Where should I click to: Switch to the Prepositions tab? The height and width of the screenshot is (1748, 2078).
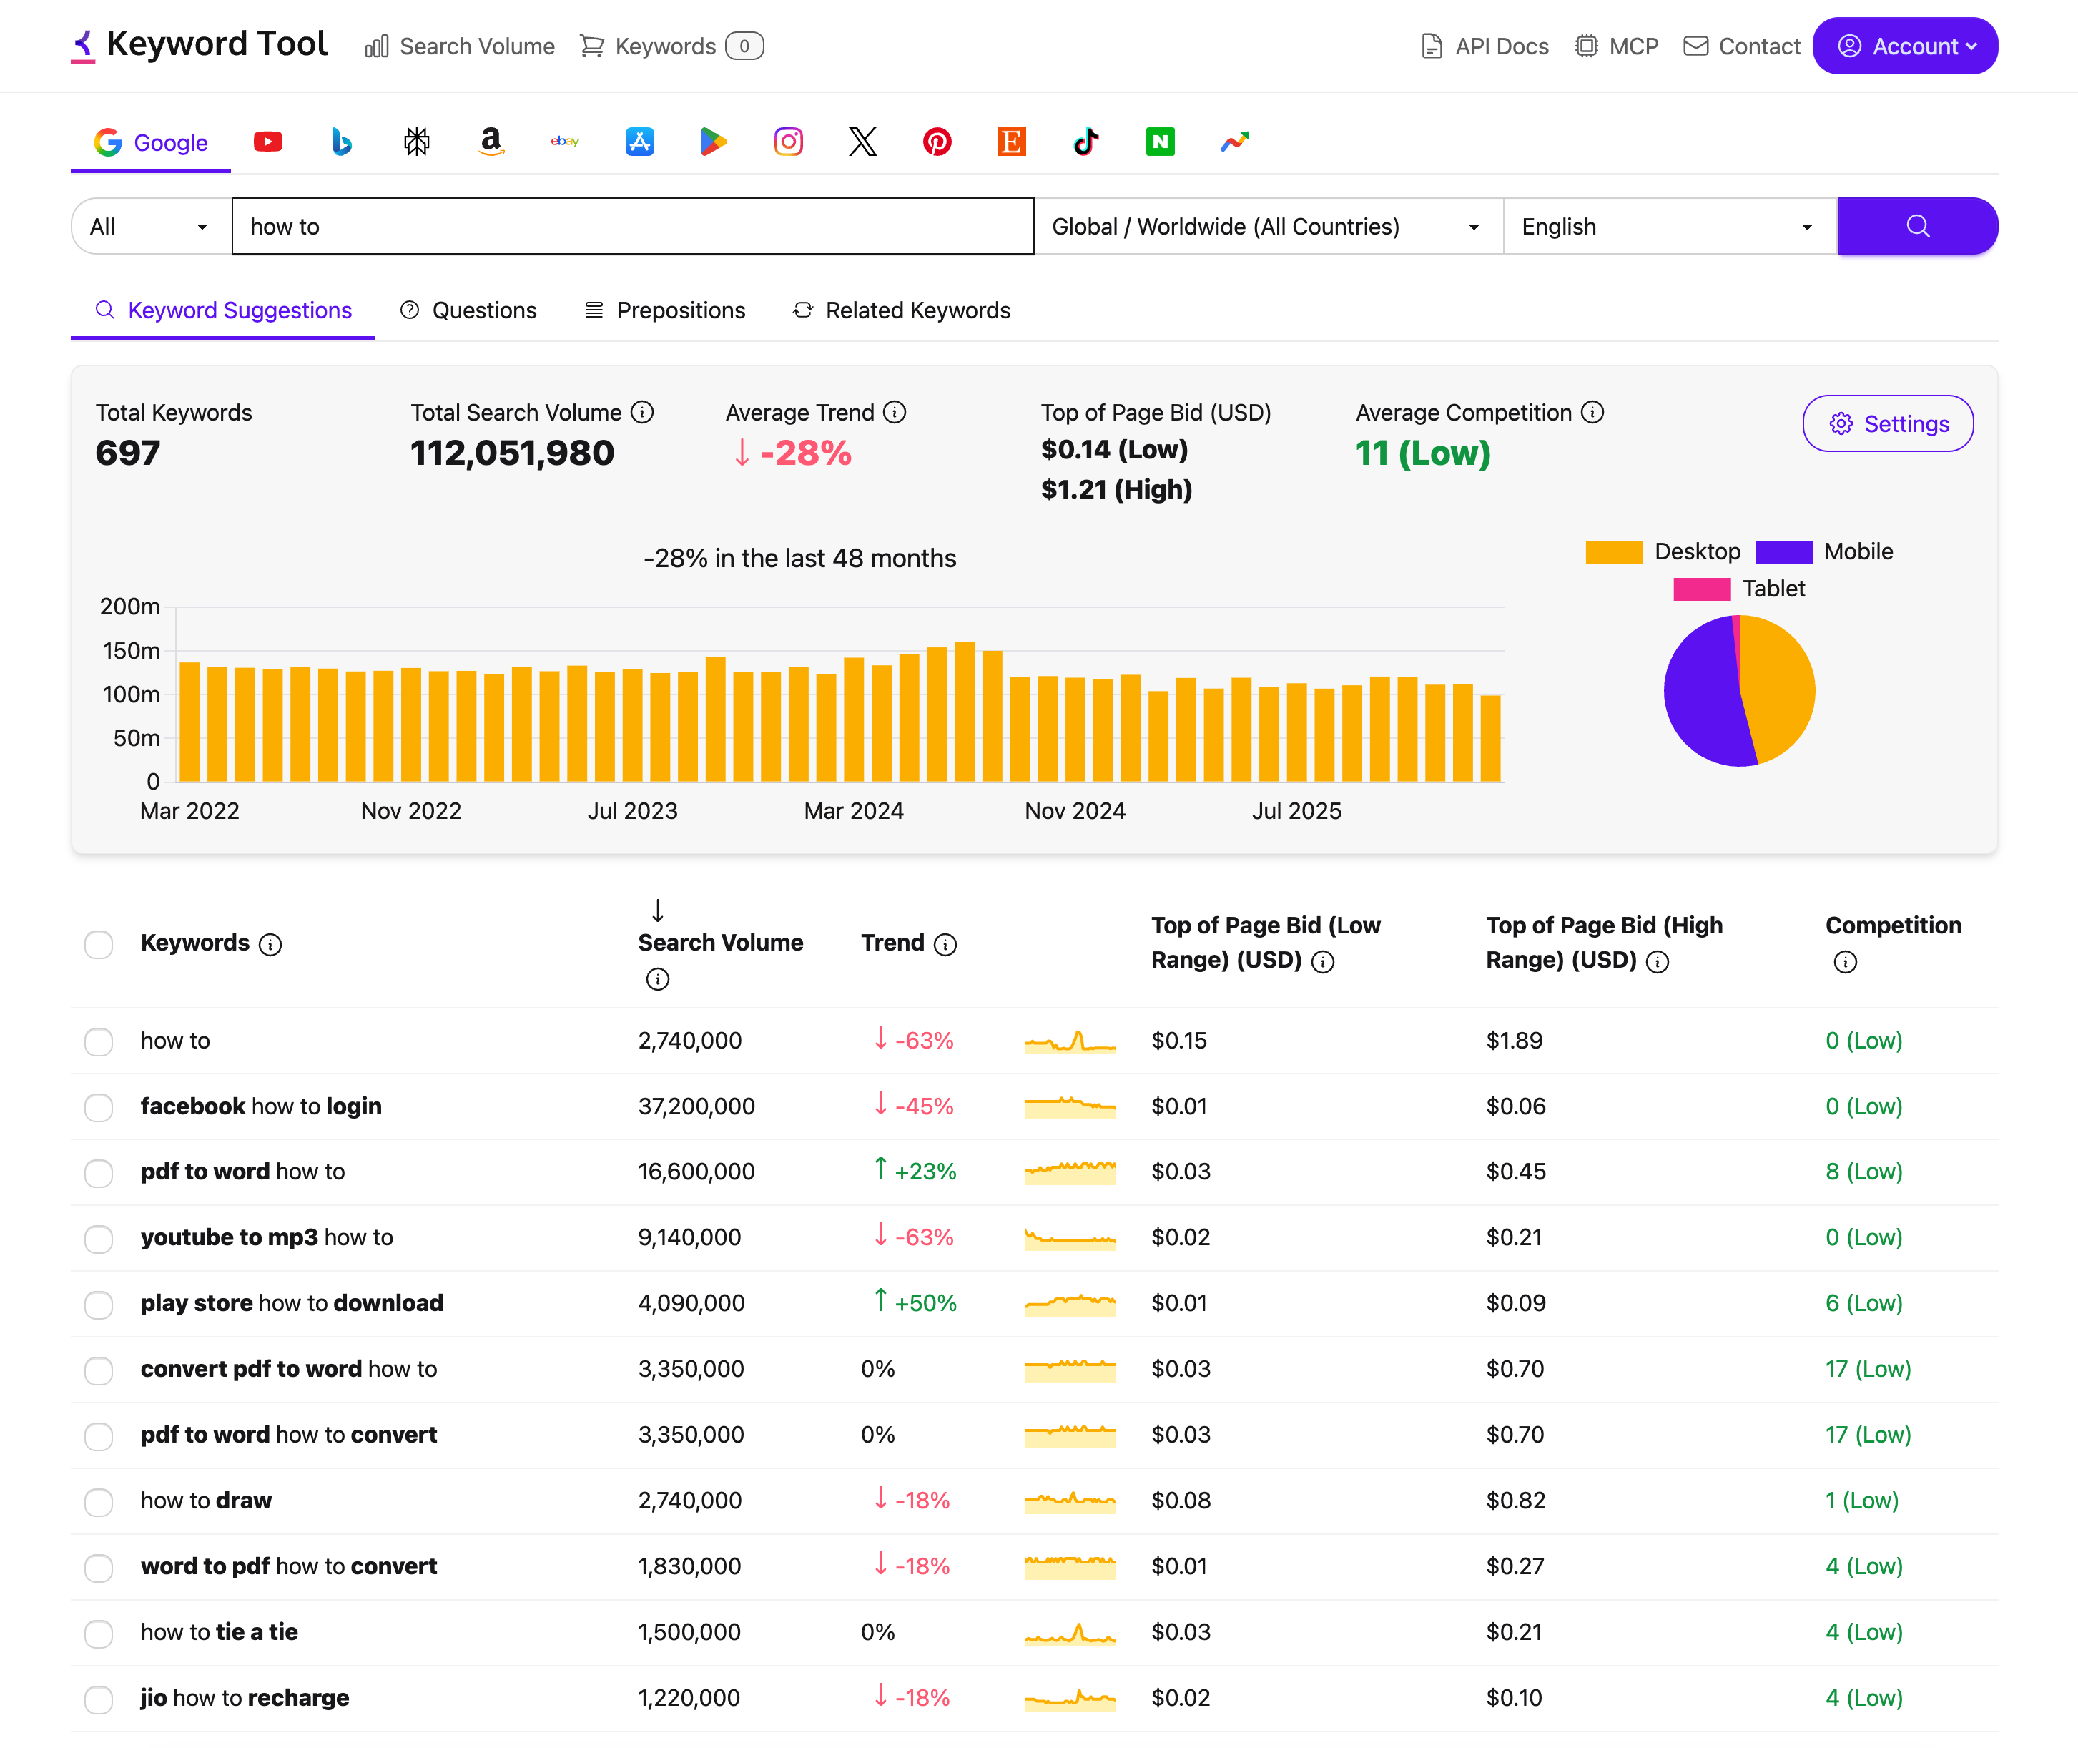(x=664, y=310)
